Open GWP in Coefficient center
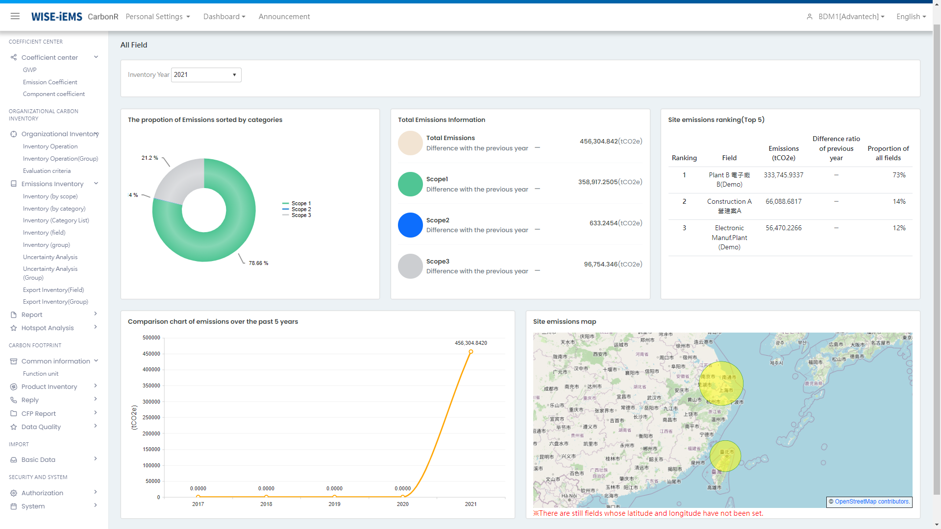Image resolution: width=941 pixels, height=529 pixels. [x=29, y=70]
